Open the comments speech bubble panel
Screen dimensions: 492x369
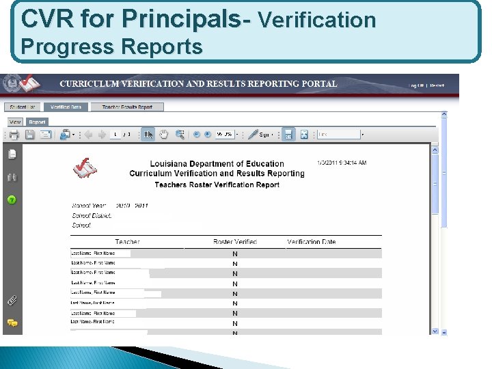(12, 323)
